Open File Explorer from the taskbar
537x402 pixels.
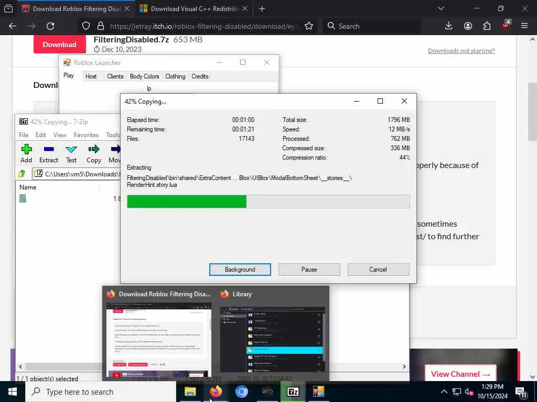pyautogui.click(x=190, y=392)
